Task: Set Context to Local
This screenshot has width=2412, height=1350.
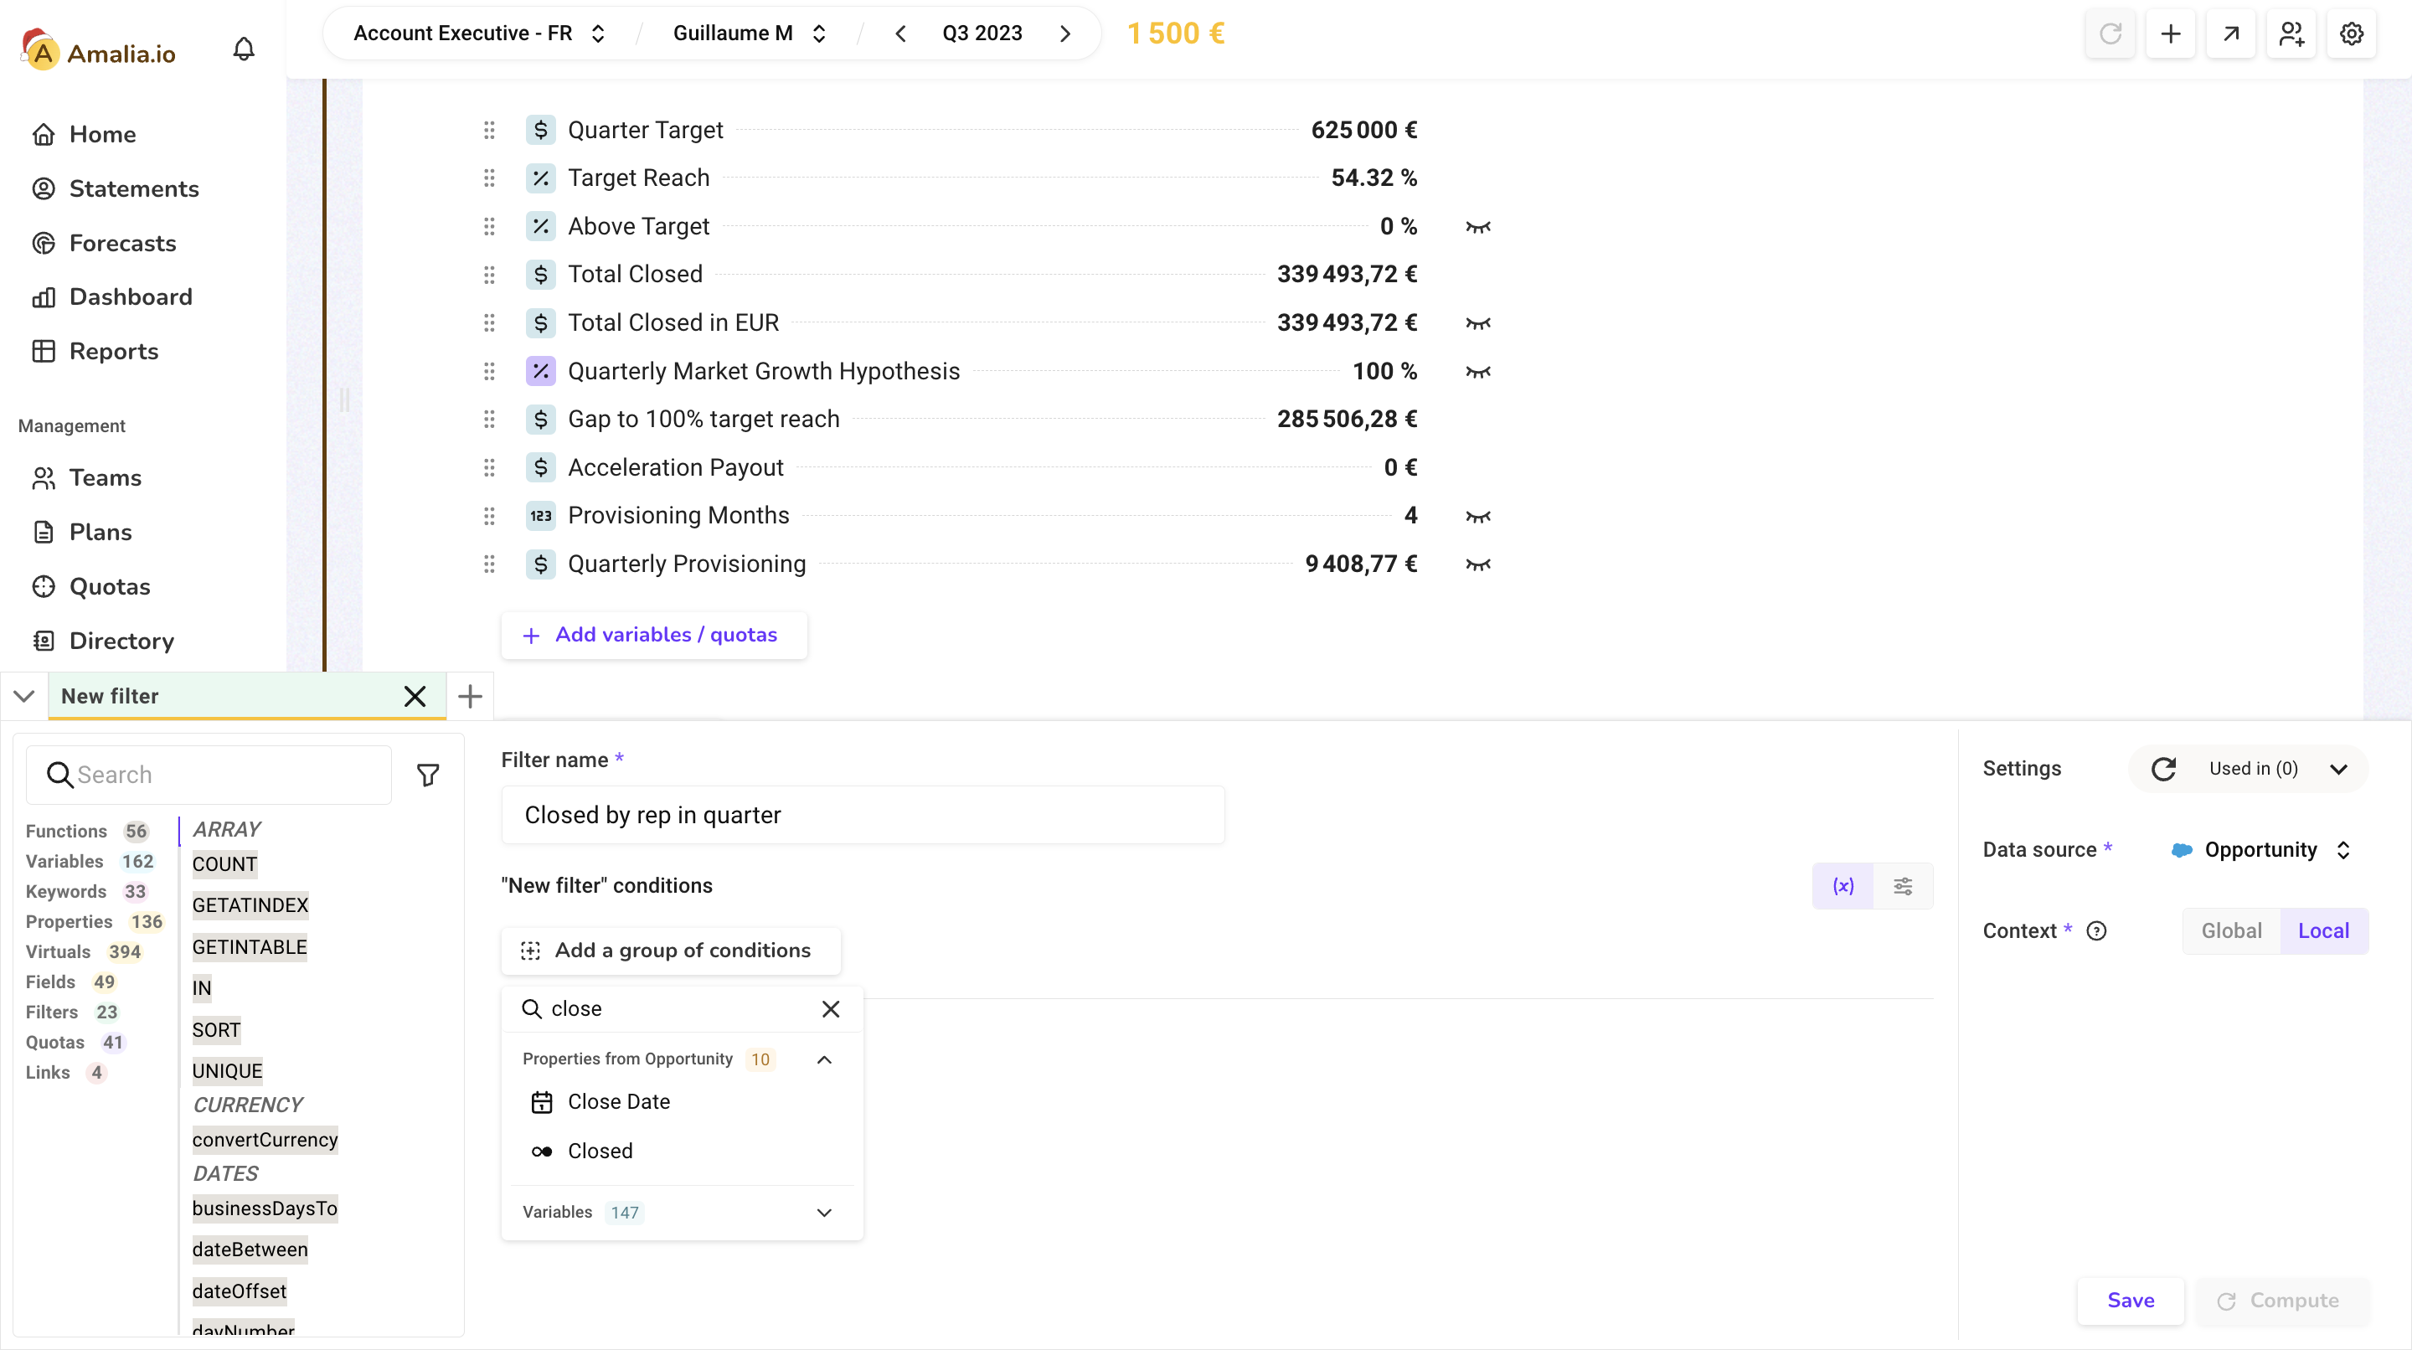Action: [2323, 930]
